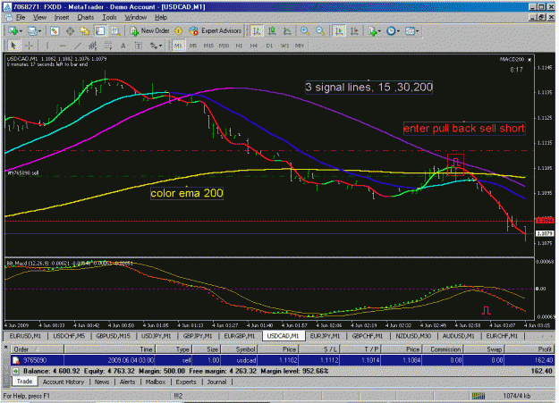Select sell order 9765090 row
The width and height of the screenshot is (559, 403).
283,360
